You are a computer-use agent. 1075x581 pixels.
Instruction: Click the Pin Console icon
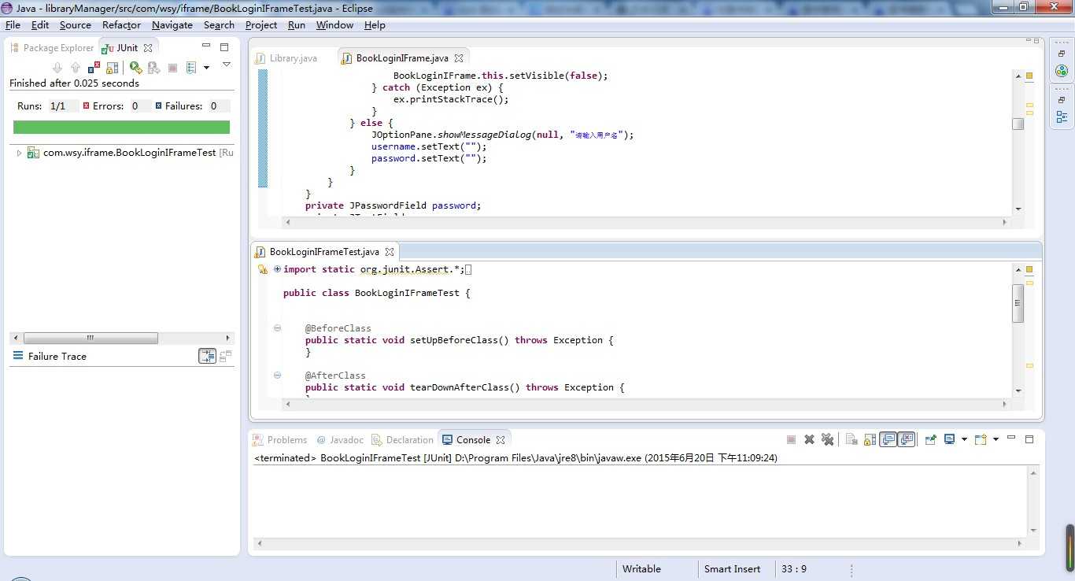930,439
